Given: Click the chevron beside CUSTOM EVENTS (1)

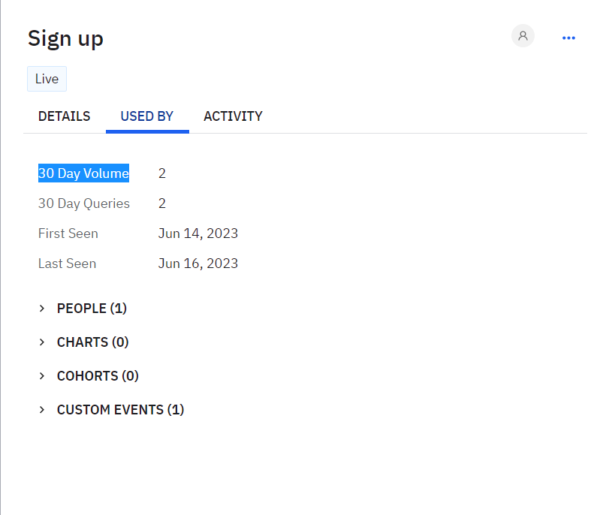Looking at the screenshot, I should coord(43,409).
